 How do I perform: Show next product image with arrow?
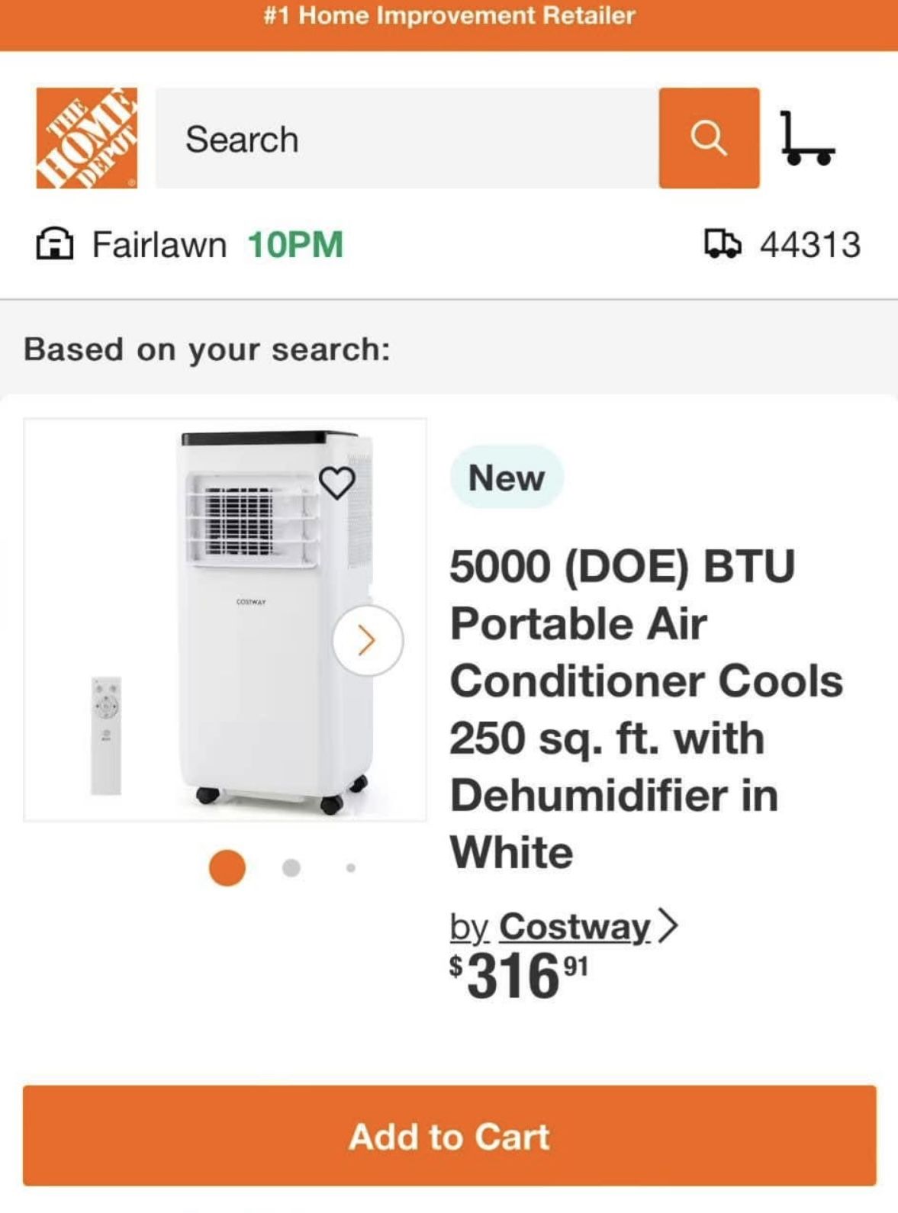click(x=367, y=640)
